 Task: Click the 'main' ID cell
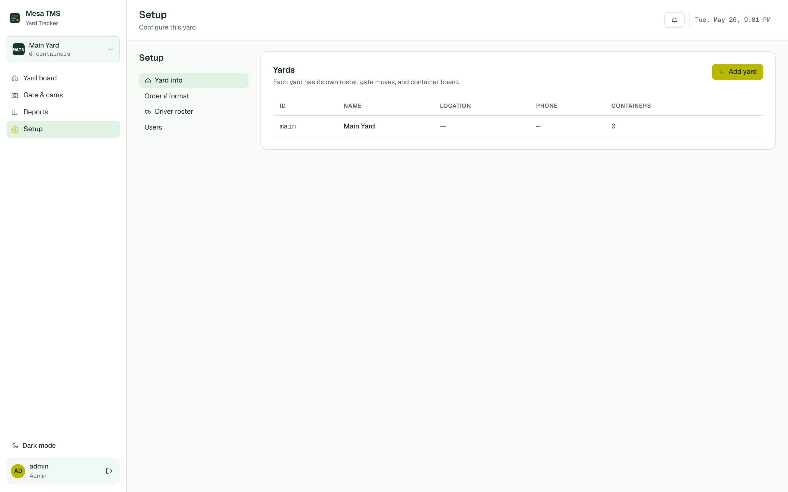click(288, 126)
